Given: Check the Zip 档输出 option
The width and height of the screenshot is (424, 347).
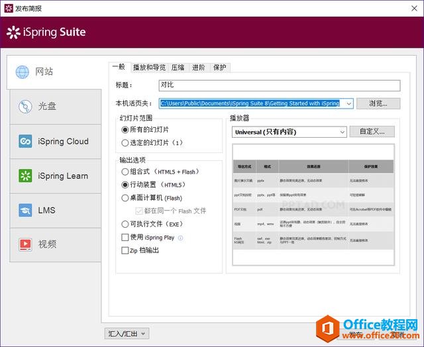Looking at the screenshot, I should click(x=125, y=250).
